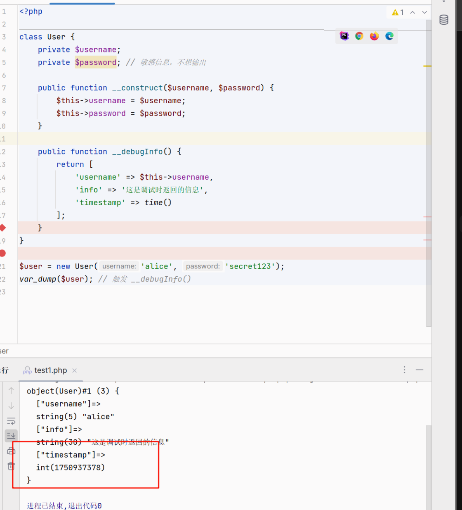This screenshot has height=510, width=462.
Task: Remove the round red breakpoint in the gutter
Action: click(2, 253)
